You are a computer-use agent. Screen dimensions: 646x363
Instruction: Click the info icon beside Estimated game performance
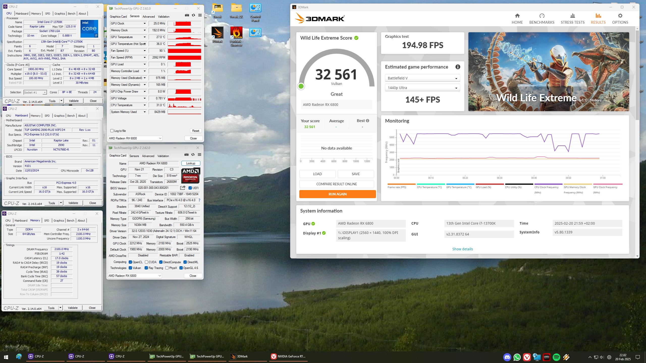[457, 67]
